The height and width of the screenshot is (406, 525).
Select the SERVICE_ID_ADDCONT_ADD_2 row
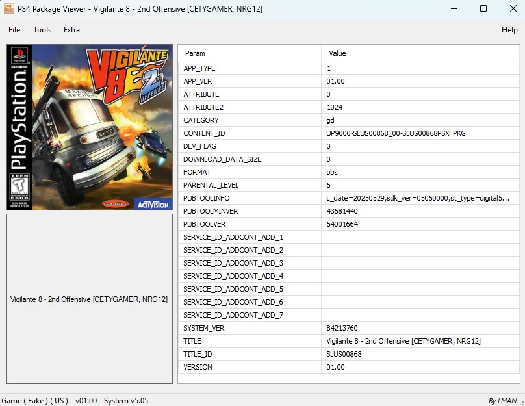(x=348, y=250)
